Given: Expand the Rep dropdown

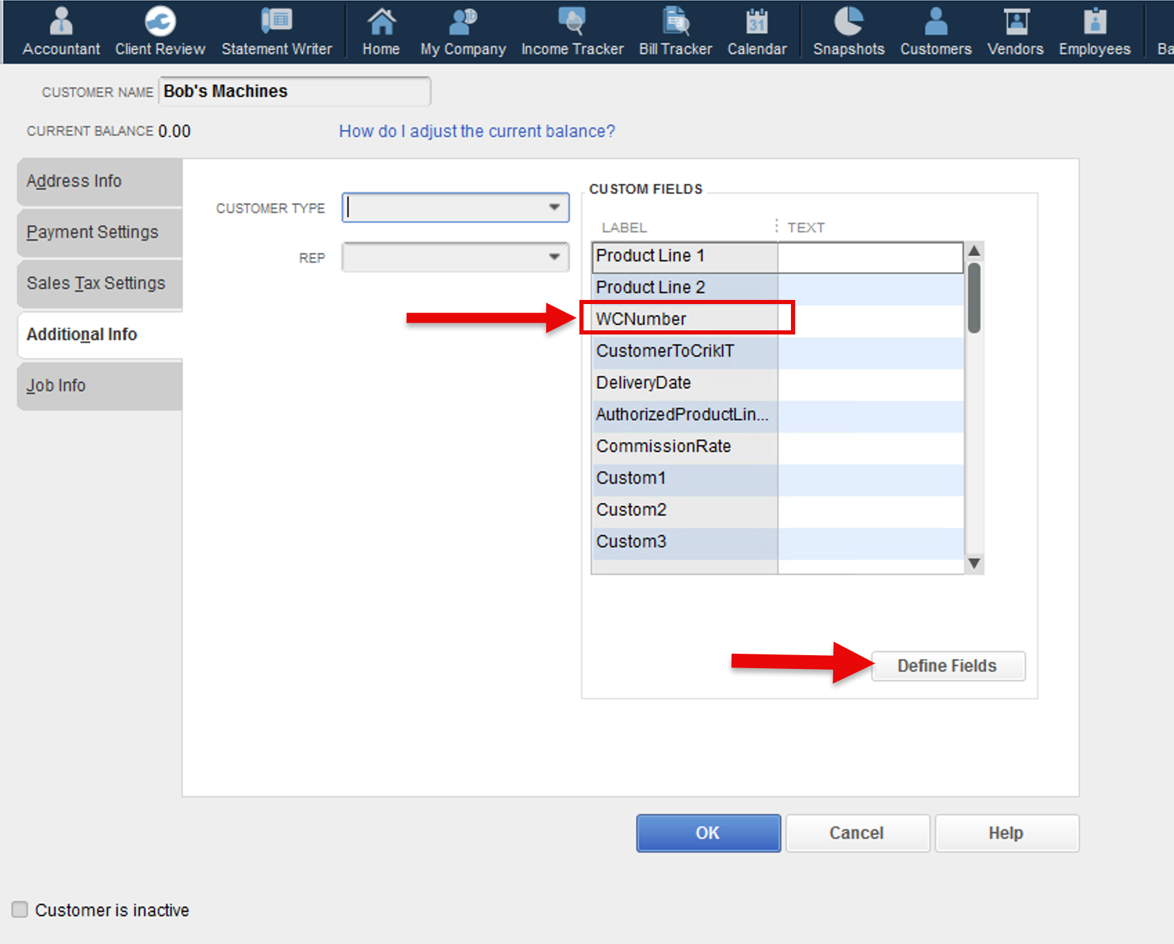Looking at the screenshot, I should pyautogui.click(x=554, y=257).
